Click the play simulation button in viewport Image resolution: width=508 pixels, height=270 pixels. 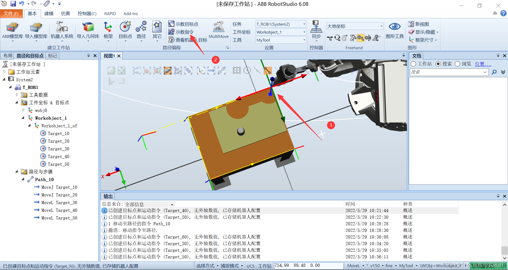pyautogui.click(x=111, y=81)
